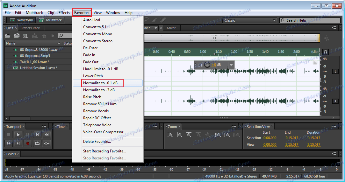Viewport: 345px width, 182px height.
Task: Click the Selection Duration value
Action: (314, 138)
